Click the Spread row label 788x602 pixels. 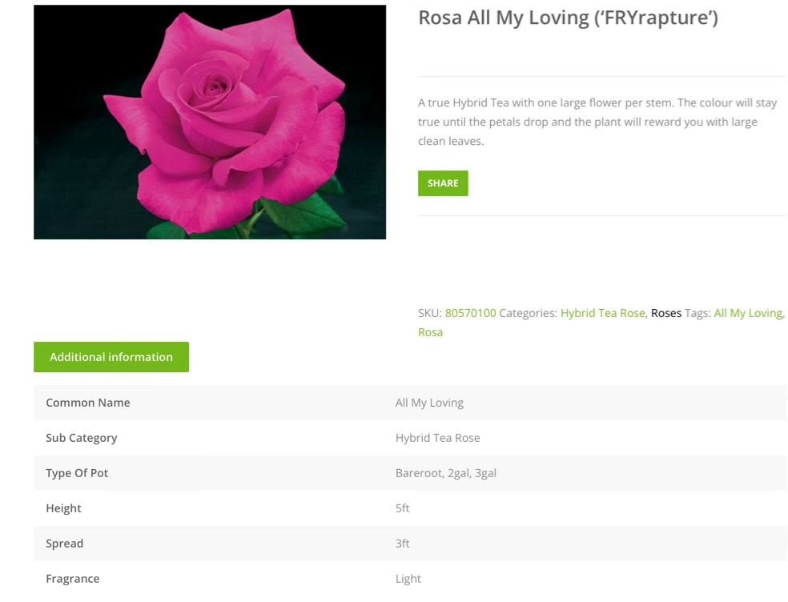(64, 544)
